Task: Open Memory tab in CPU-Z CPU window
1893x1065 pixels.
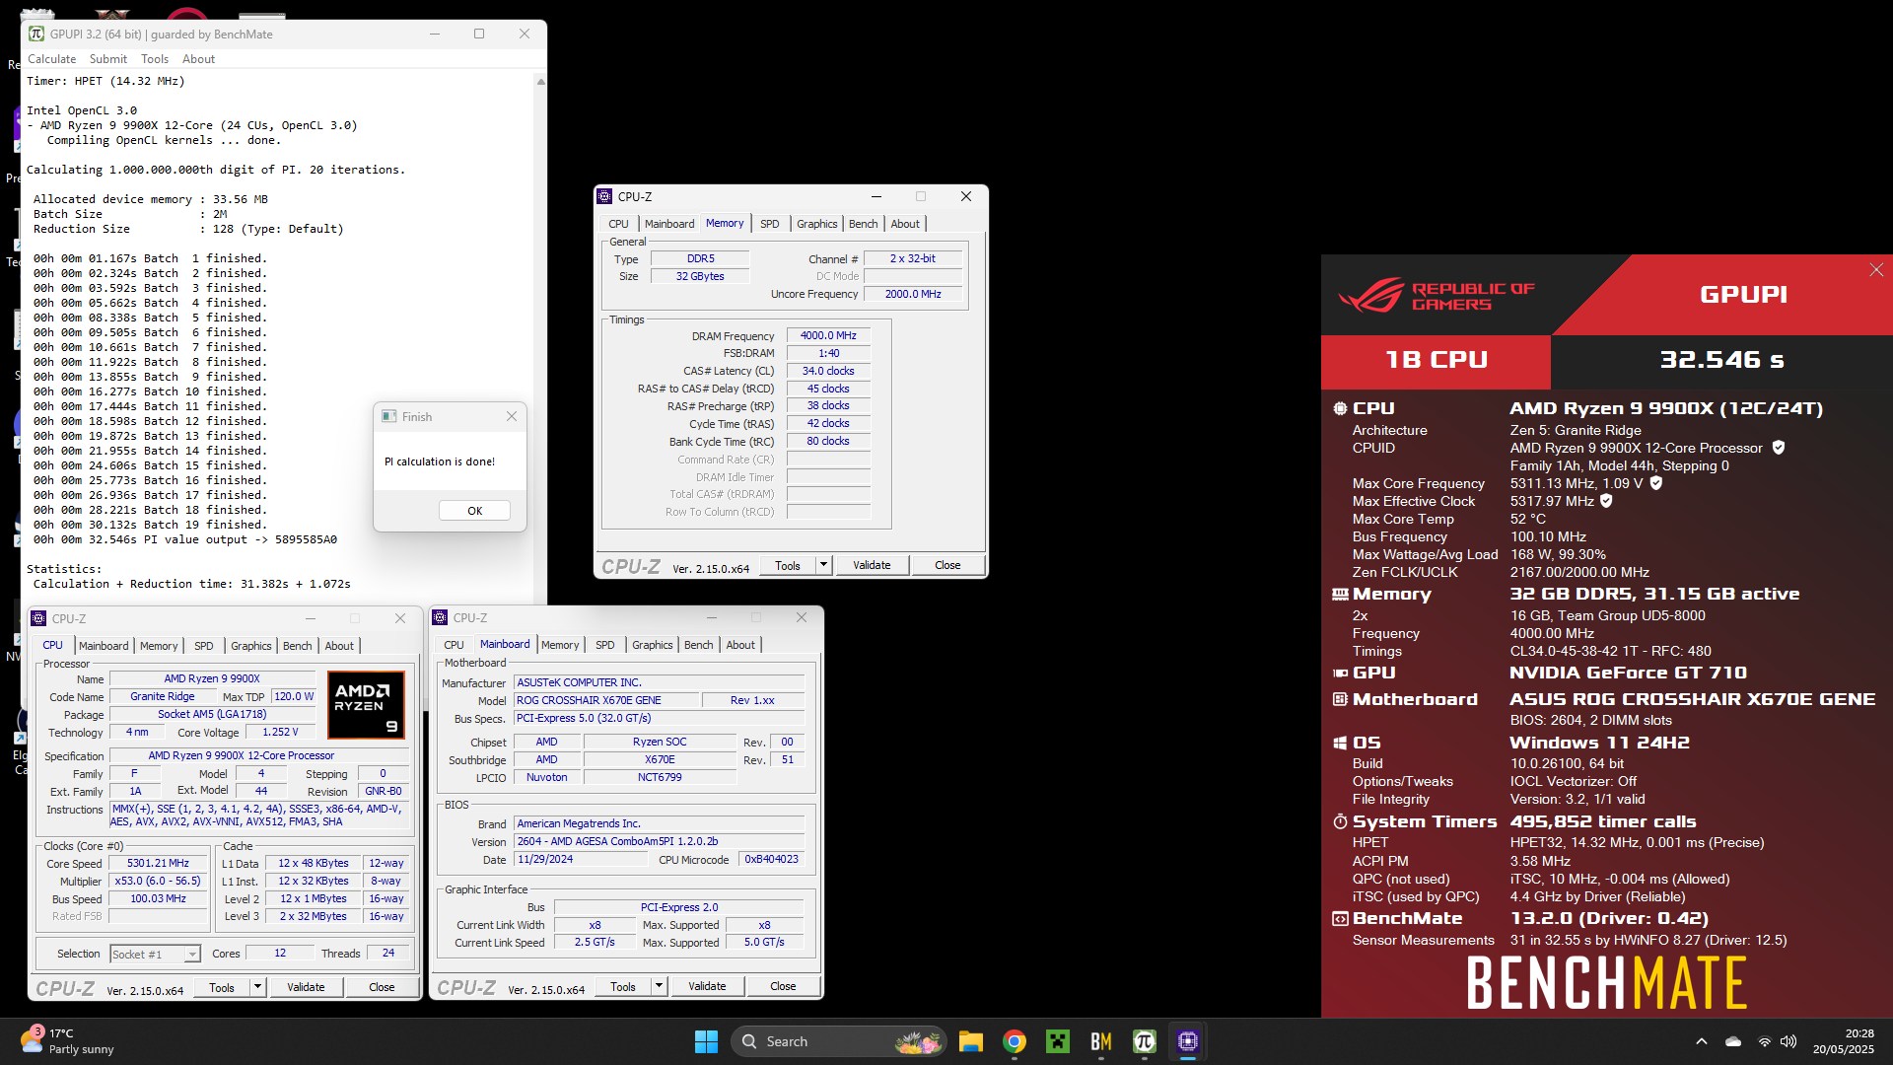Action: pos(159,646)
